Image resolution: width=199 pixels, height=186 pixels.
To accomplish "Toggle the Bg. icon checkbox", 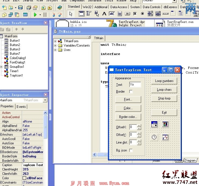I will [131, 150].
